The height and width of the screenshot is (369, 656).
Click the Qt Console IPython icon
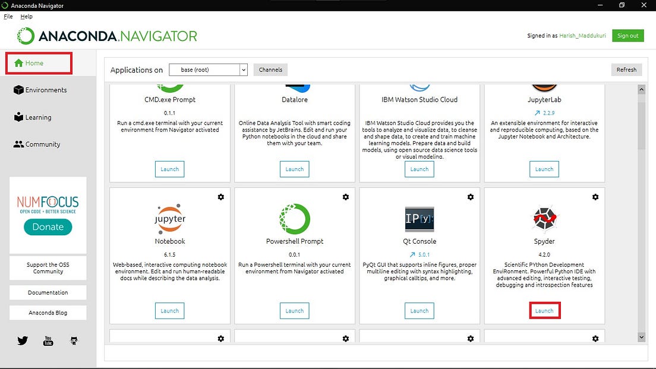coord(419,219)
